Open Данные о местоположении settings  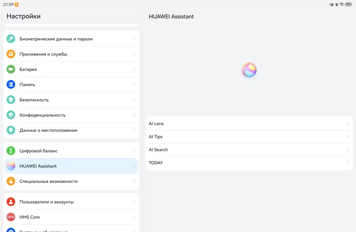(x=71, y=130)
